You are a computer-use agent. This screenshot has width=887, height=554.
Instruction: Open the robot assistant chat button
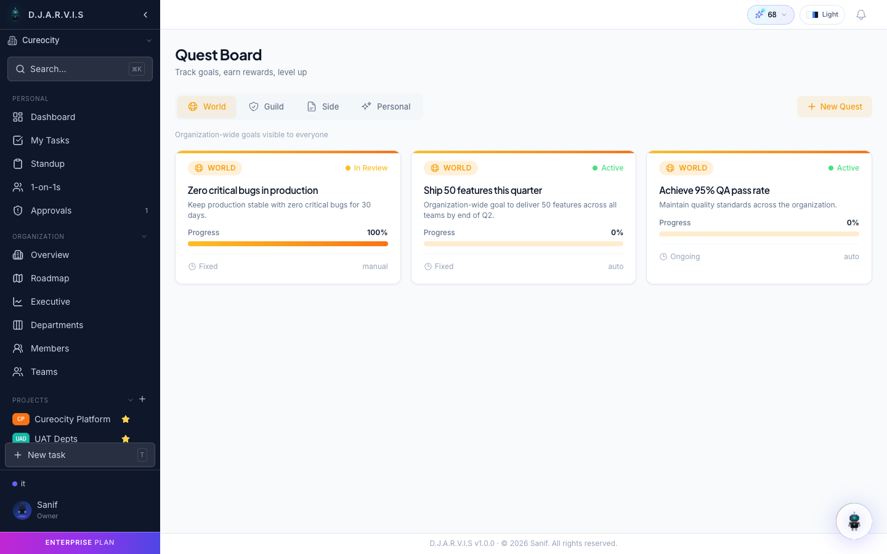point(854,521)
